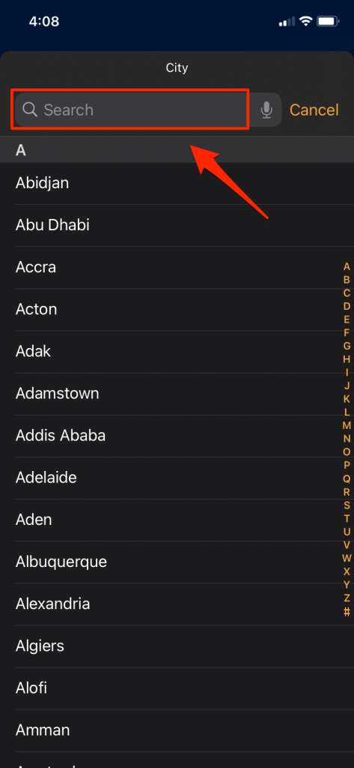Tap the battery status icon
Image resolution: width=354 pixels, height=768 pixels.
point(328,21)
